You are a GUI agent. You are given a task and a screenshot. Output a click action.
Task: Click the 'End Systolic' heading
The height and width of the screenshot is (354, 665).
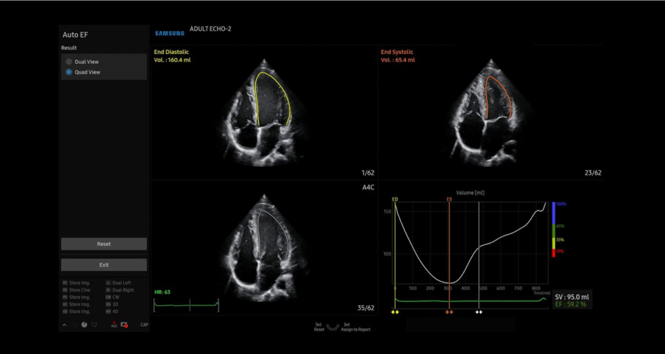pyautogui.click(x=397, y=52)
